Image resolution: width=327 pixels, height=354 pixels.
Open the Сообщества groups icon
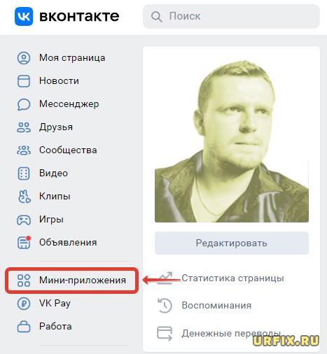point(24,150)
